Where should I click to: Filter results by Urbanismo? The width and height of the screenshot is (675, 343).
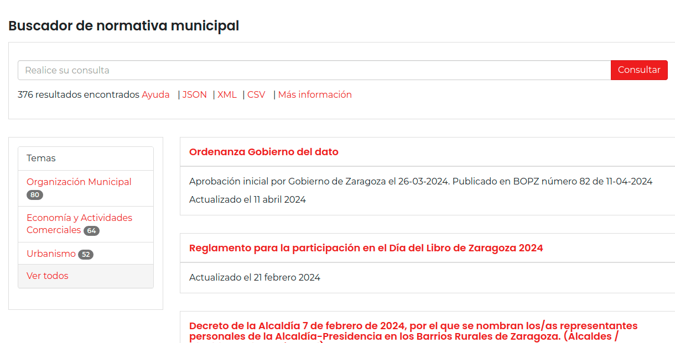(51, 254)
